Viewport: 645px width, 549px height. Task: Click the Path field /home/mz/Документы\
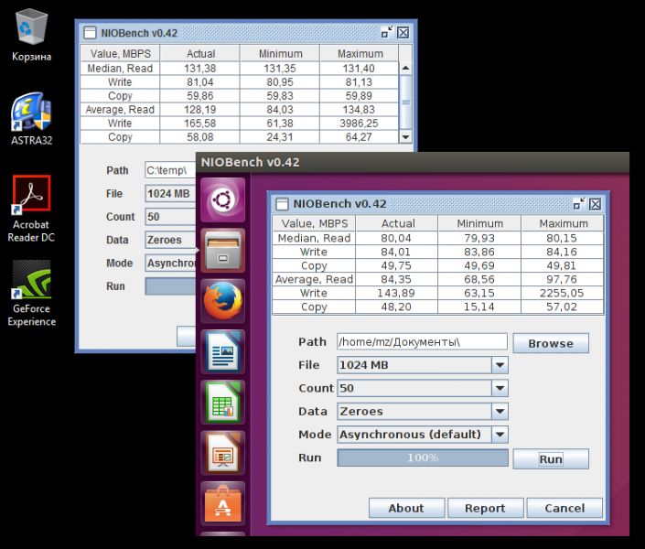422,341
